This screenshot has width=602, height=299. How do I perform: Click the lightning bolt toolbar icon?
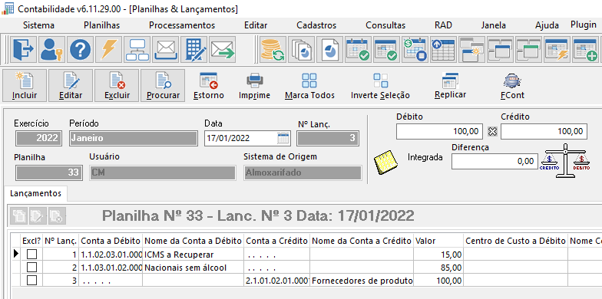109,49
